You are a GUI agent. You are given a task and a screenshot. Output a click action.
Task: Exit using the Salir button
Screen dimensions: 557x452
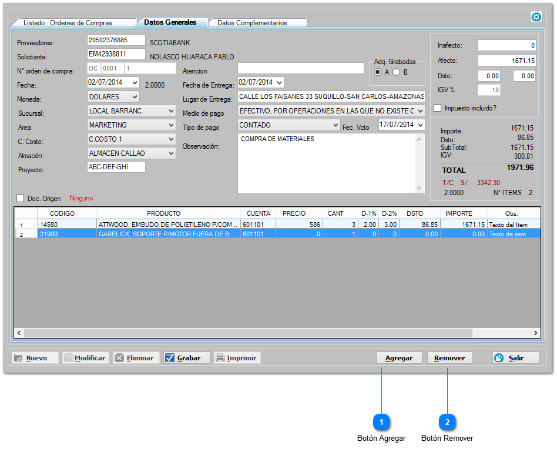coord(516,358)
